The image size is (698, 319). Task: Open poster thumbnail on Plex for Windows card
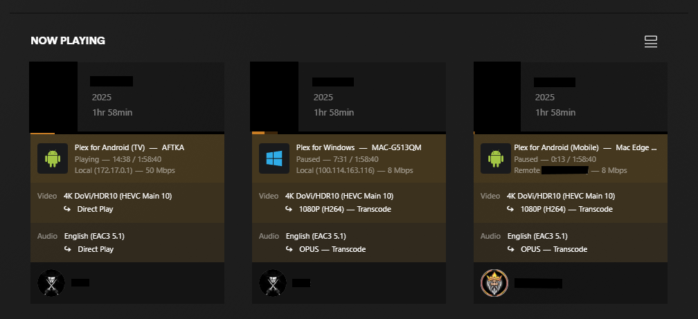(x=274, y=97)
